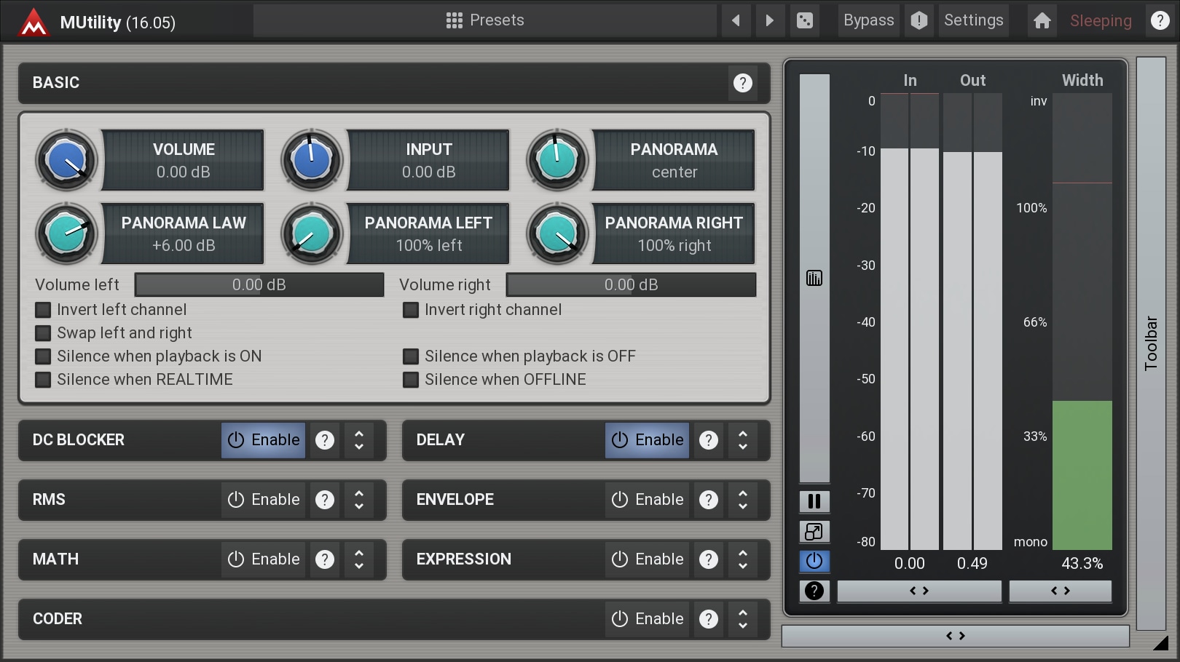Enable the EXPRESSION section
This screenshot has width=1180, height=662.
648,559
